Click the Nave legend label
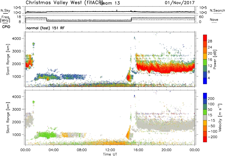The height and width of the screenshot is (156, 225). coord(214,19)
